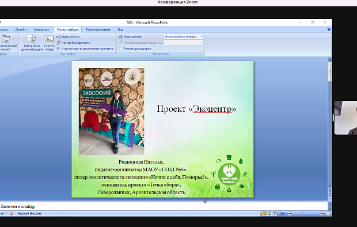The height and width of the screenshot is (227, 357).
Task: Click the Конференция Zoom window title
Action: [x=177, y=2]
